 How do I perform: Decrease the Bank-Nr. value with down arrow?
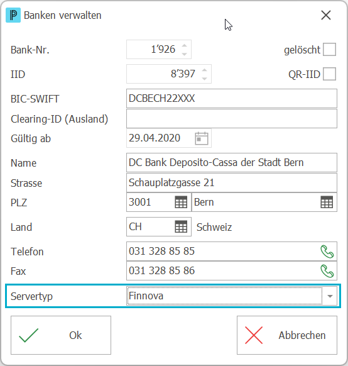(x=185, y=54)
